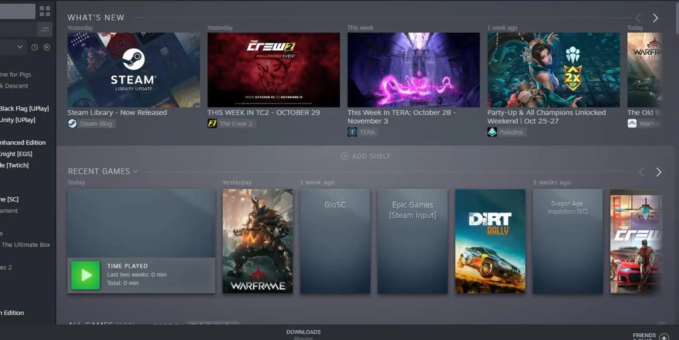
Task: Advance What's New with right arrow
Action: click(x=656, y=18)
